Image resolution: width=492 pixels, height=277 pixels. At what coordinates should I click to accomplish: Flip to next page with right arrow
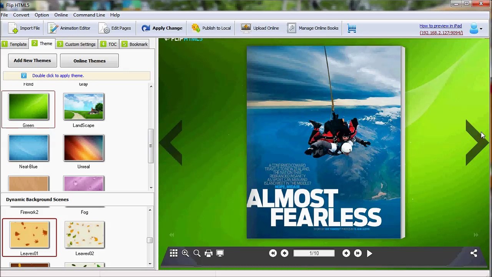(x=477, y=143)
